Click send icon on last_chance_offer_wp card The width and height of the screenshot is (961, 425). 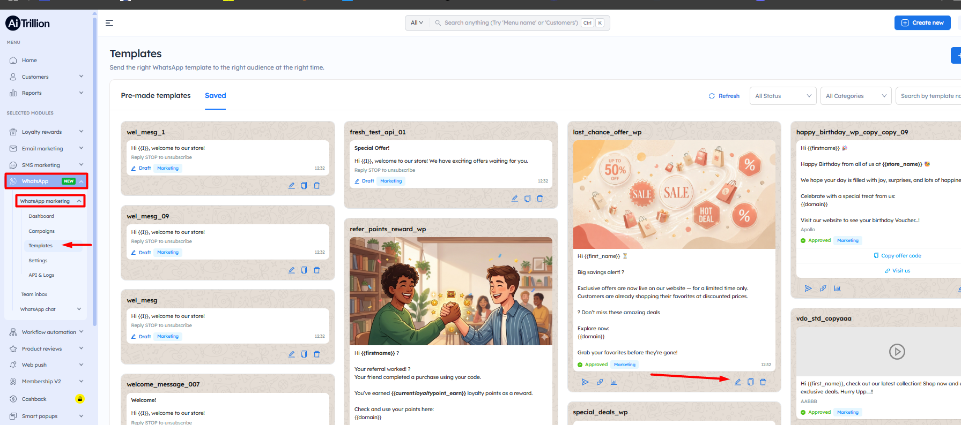(585, 382)
